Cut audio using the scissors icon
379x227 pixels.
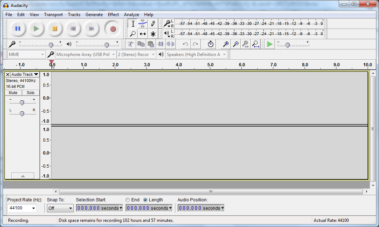[131, 44]
